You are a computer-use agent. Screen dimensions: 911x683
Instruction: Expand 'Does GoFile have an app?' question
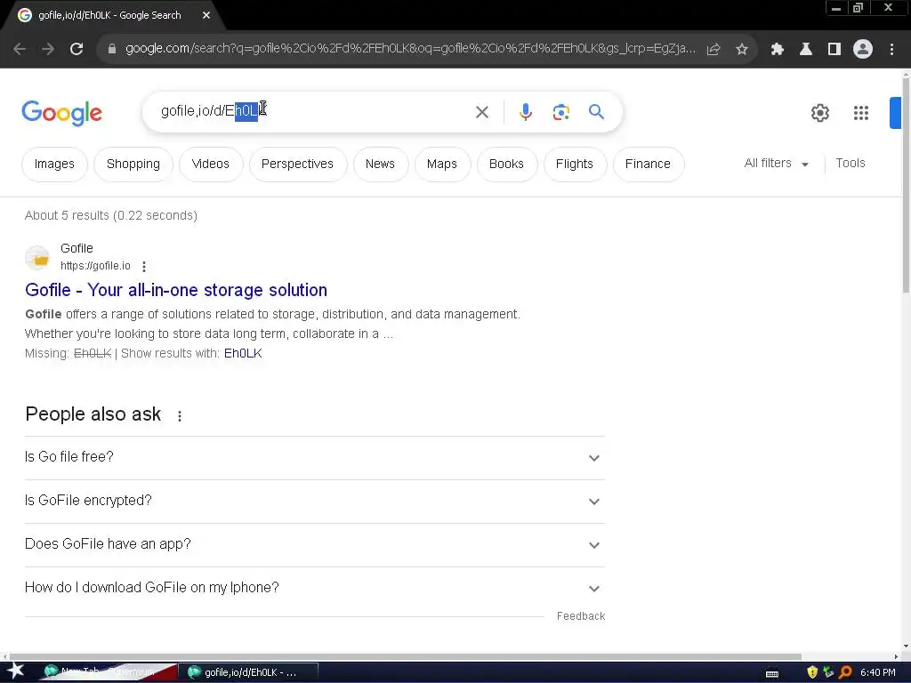[x=315, y=545]
